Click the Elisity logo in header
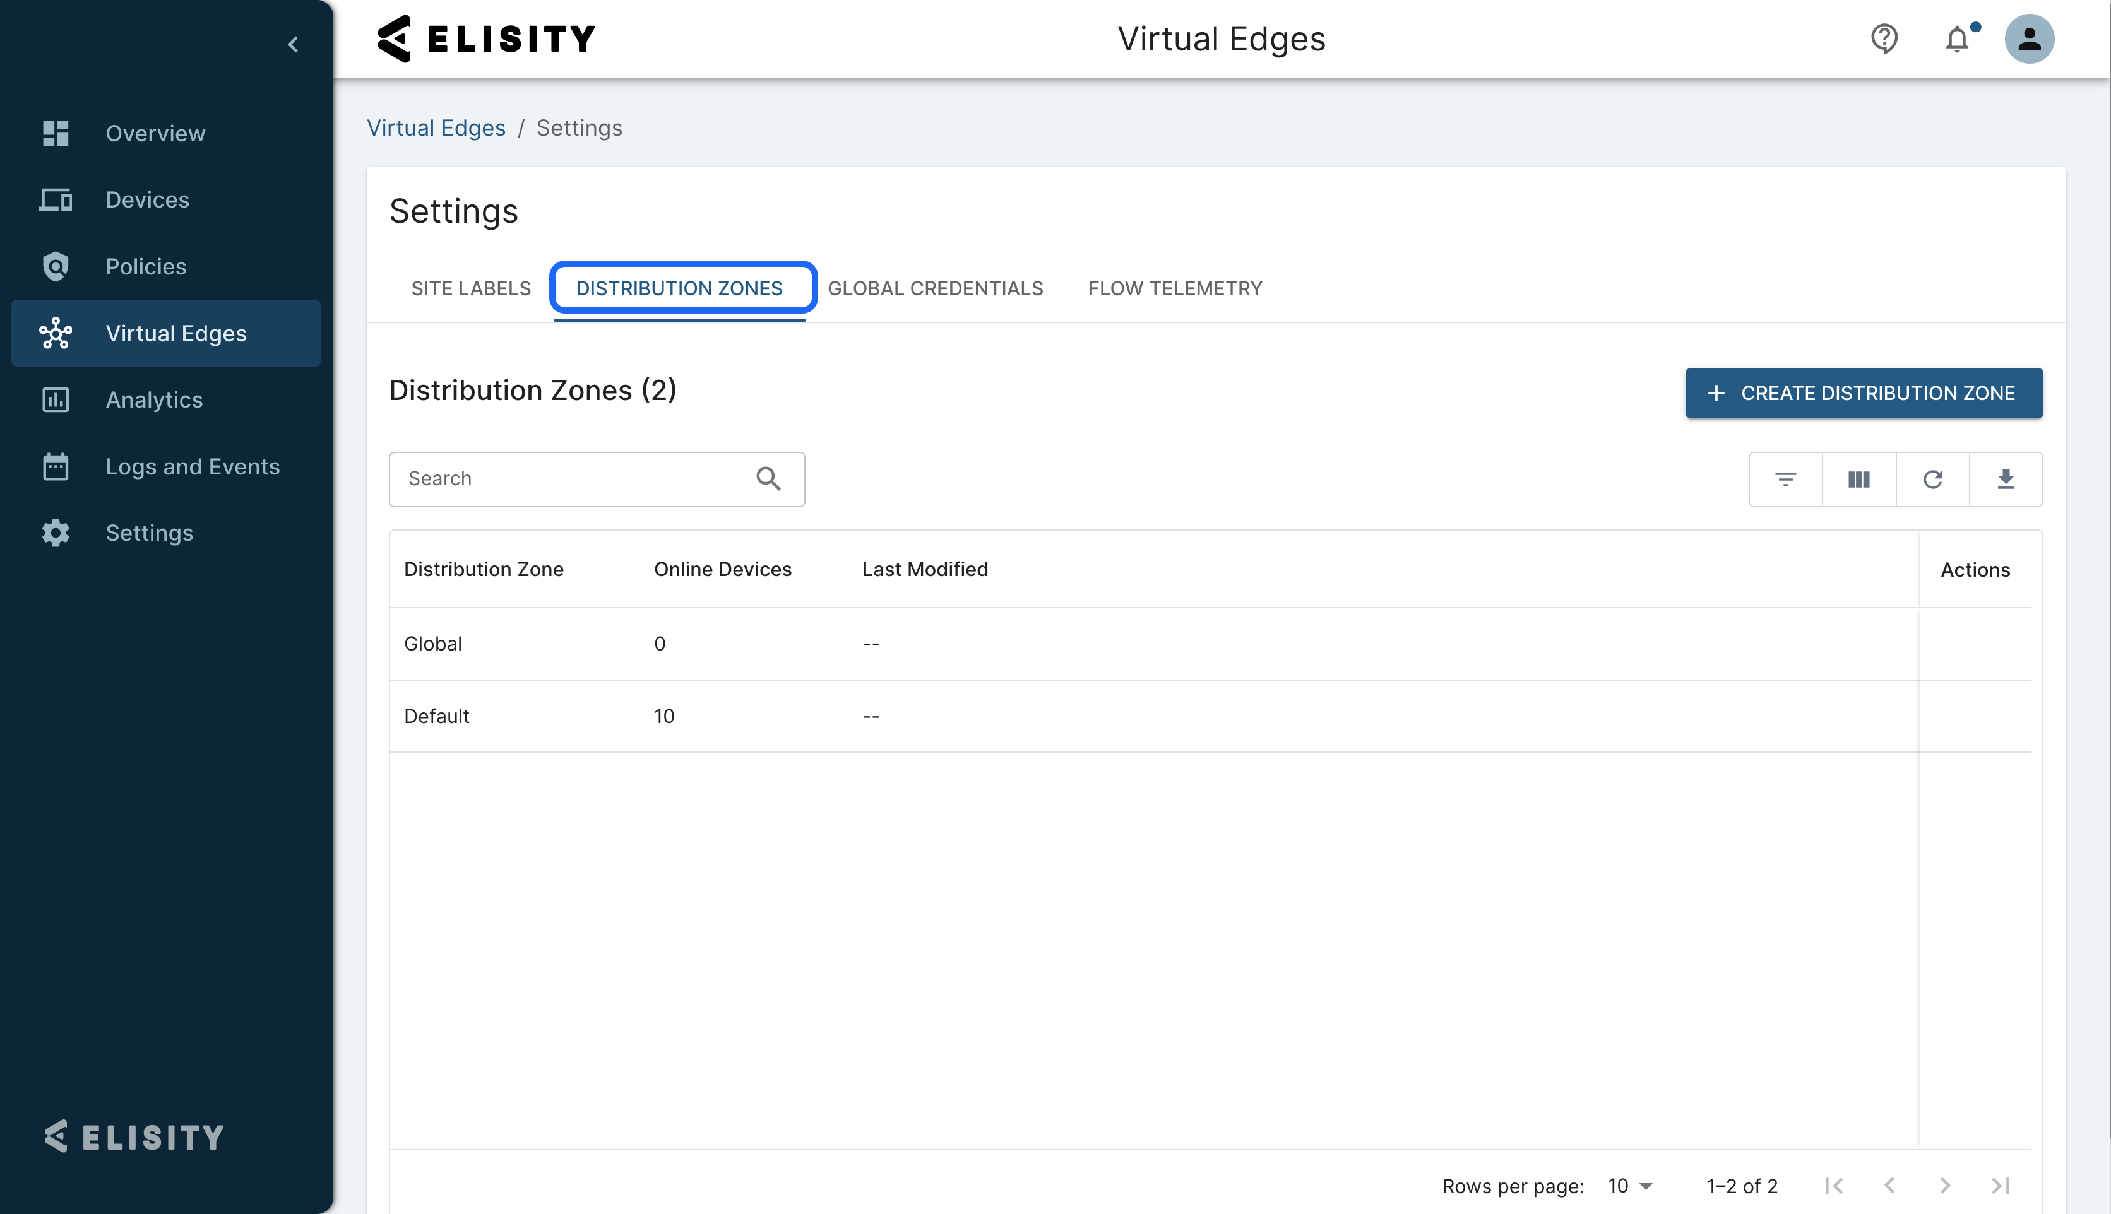 coord(486,38)
